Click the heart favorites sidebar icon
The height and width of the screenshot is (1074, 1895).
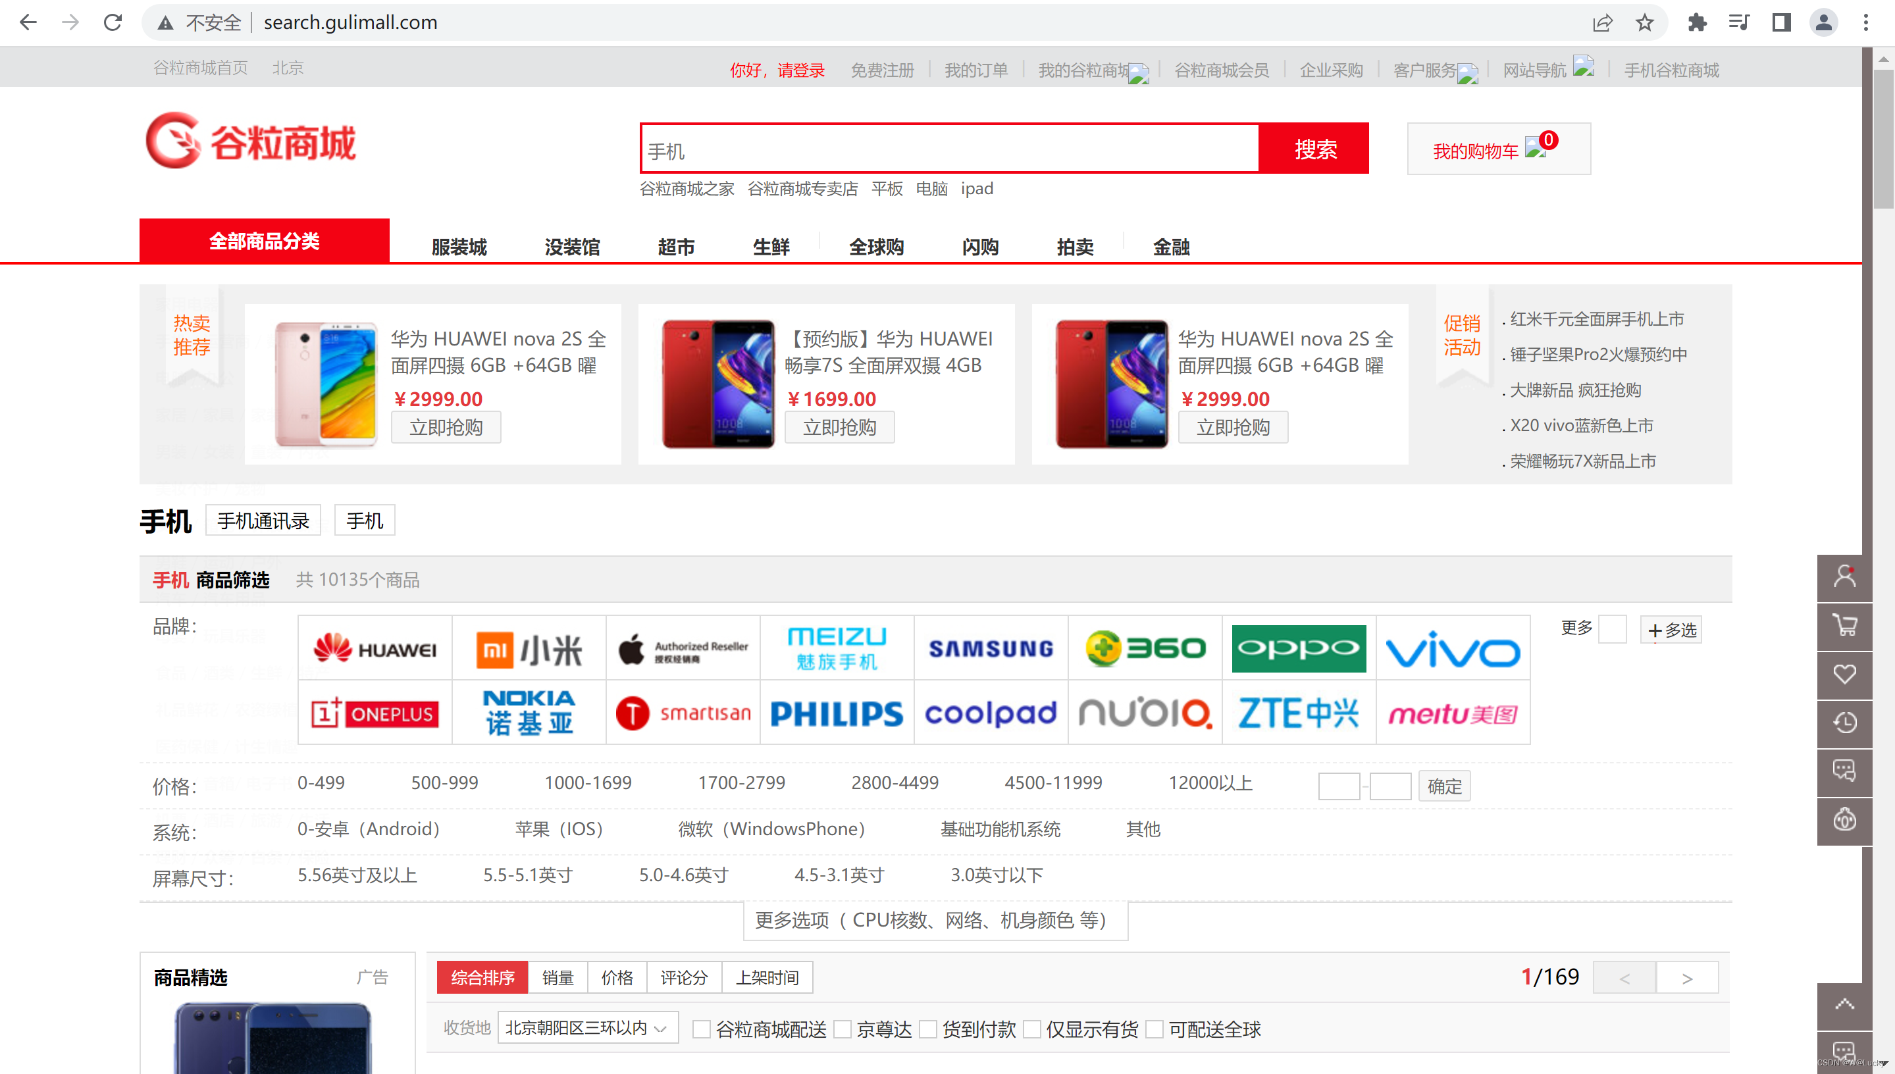click(x=1844, y=673)
